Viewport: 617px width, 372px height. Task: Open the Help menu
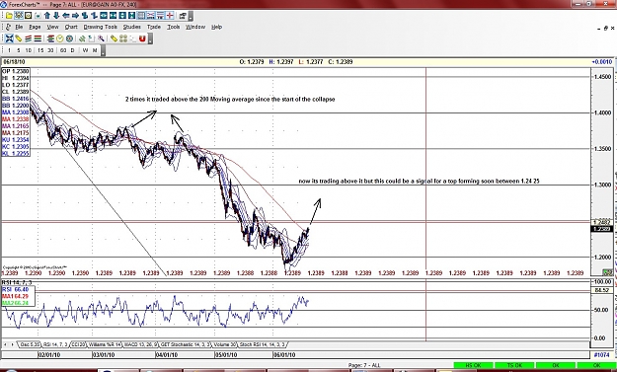pyautogui.click(x=216, y=27)
